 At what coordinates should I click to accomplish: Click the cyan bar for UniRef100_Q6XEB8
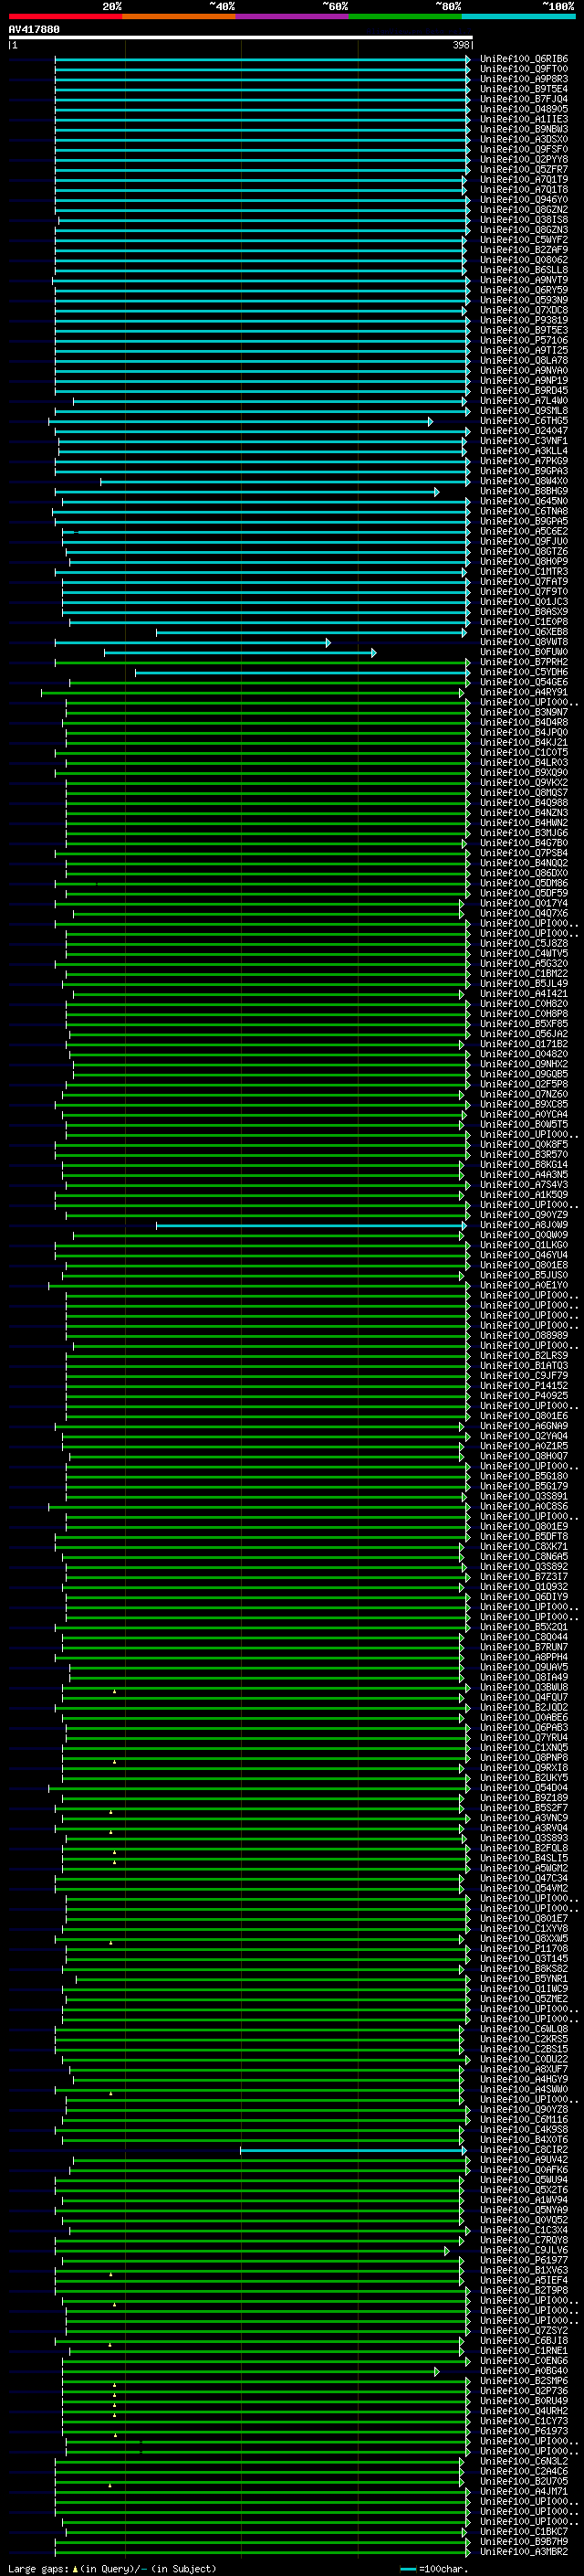click(310, 632)
